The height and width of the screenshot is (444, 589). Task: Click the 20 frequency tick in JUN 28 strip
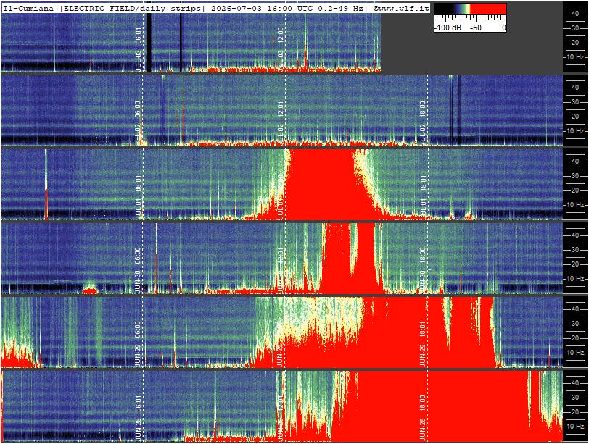[x=574, y=412]
